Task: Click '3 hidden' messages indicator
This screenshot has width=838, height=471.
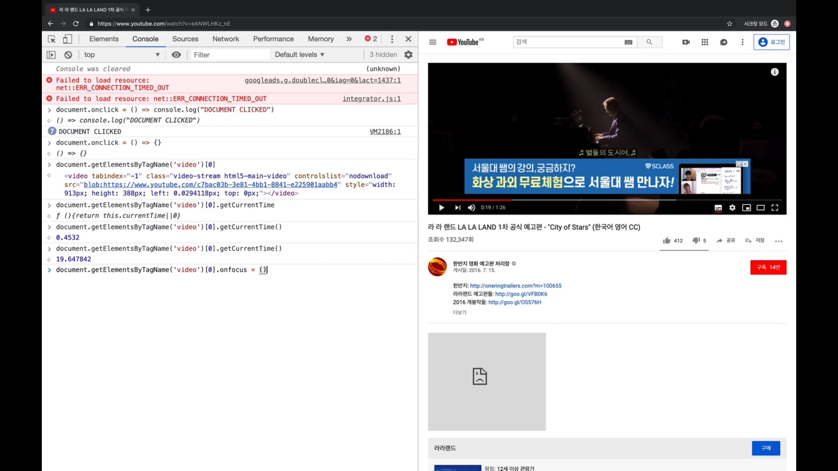Action: pyautogui.click(x=383, y=55)
